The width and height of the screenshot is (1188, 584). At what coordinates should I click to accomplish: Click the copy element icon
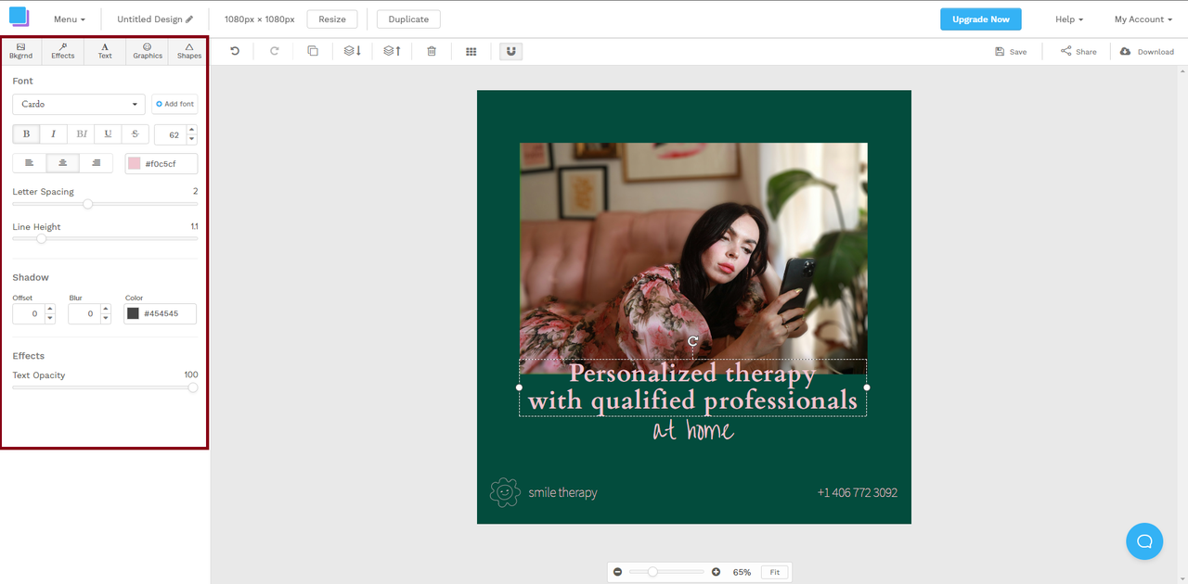pos(313,51)
